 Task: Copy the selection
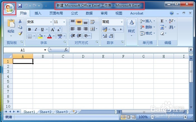[20, 27]
